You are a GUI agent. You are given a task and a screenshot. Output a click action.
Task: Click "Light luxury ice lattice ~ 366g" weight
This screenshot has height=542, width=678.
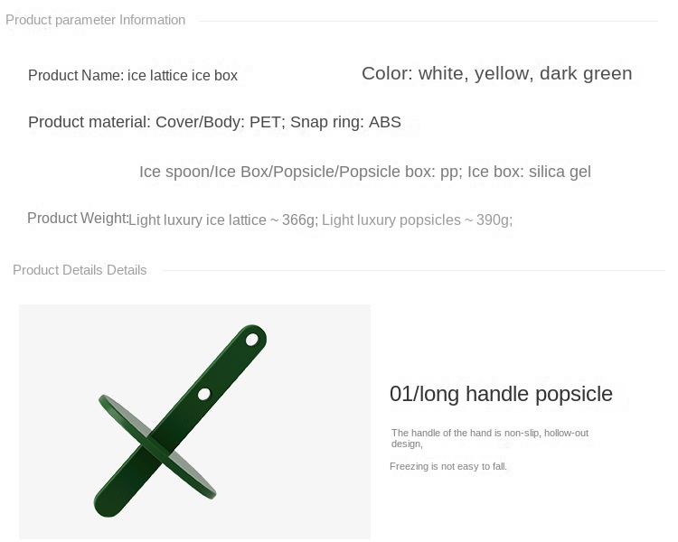pos(222,220)
